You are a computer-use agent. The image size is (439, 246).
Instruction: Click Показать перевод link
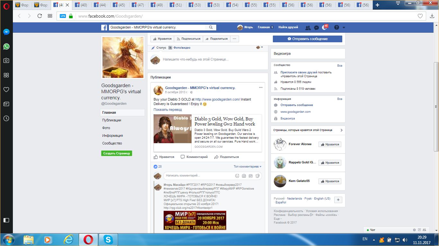coord(168,110)
